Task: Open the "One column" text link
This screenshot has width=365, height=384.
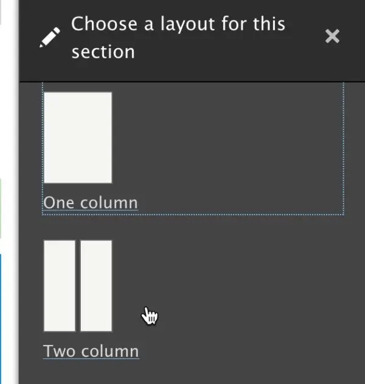Action: pos(91,202)
